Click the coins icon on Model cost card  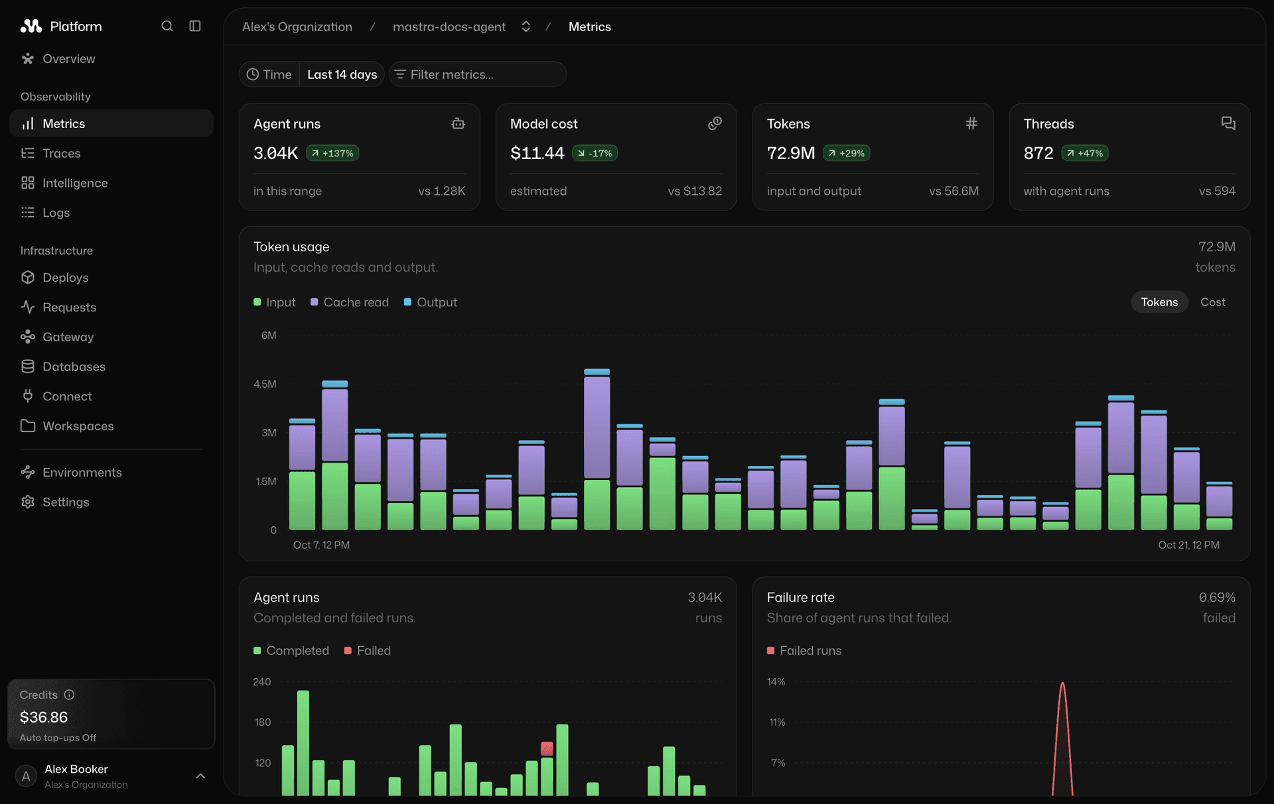coord(715,123)
